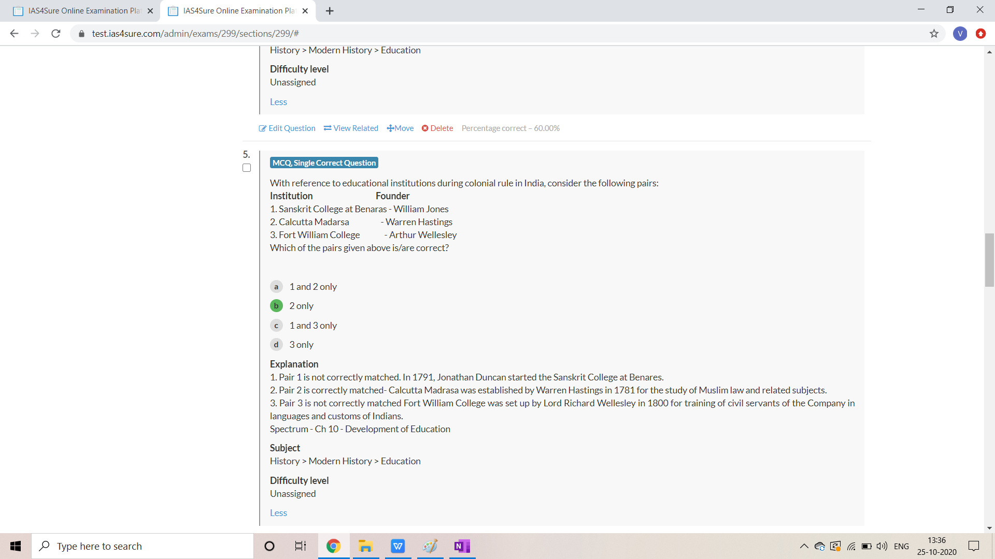Click the Move question icon
The height and width of the screenshot is (559, 995).
tap(390, 128)
